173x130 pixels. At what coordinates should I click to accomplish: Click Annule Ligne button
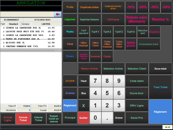8,119
